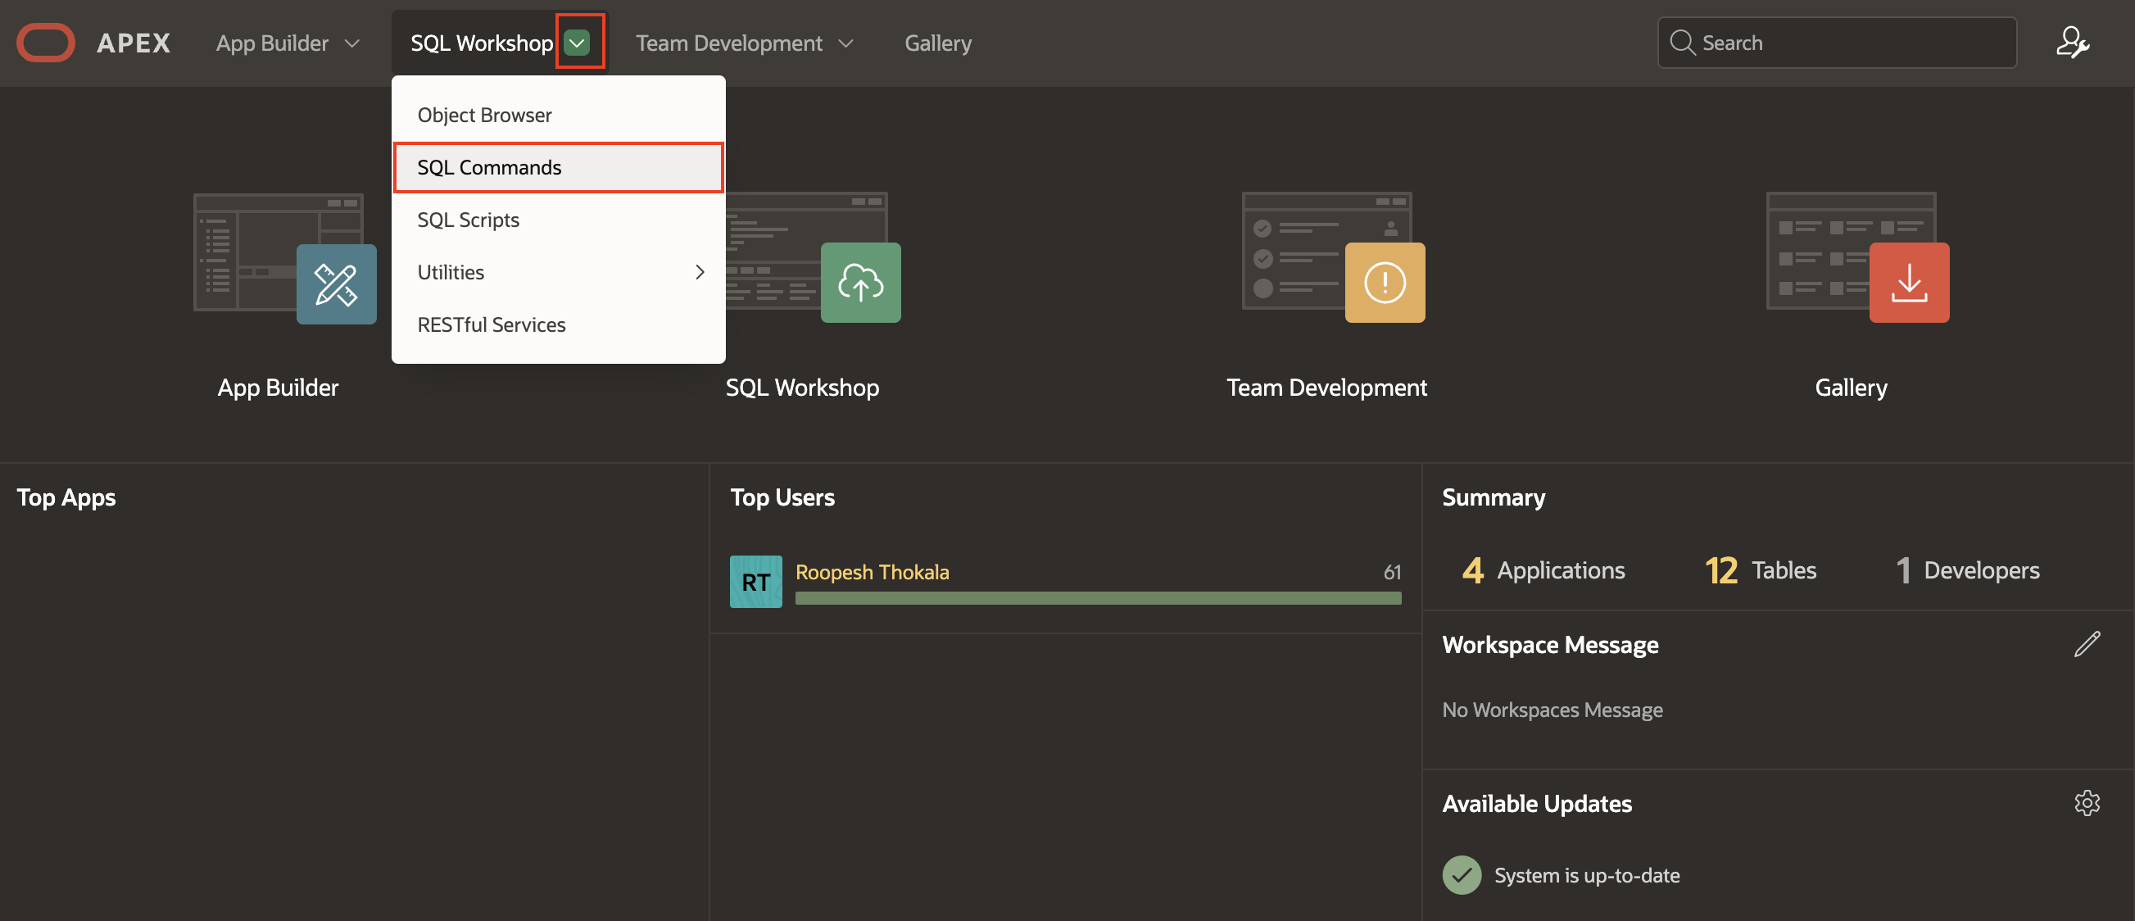Image resolution: width=2135 pixels, height=921 pixels.
Task: Open the SQL Workshop cloud upload tile icon
Action: point(860,283)
